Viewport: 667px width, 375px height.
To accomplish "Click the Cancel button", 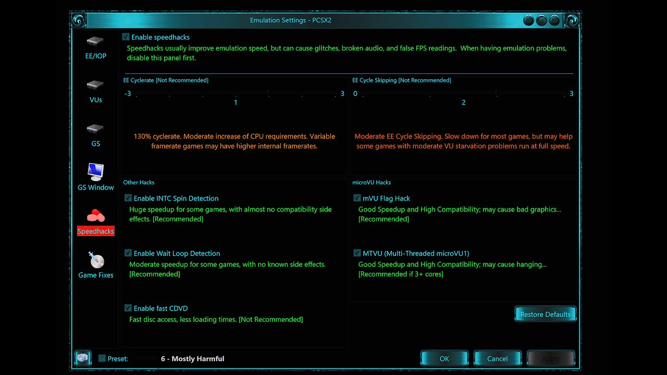I will 497,358.
